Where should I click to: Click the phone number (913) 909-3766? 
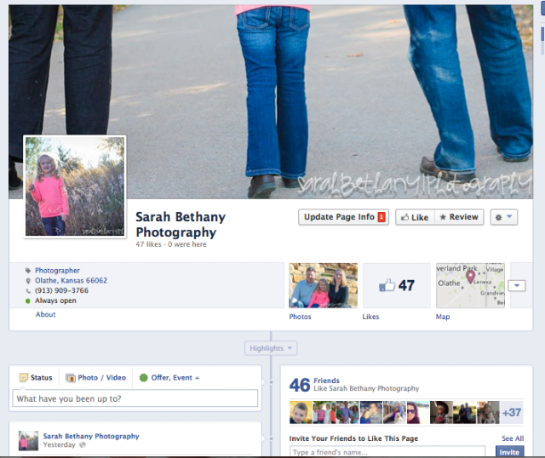point(61,290)
